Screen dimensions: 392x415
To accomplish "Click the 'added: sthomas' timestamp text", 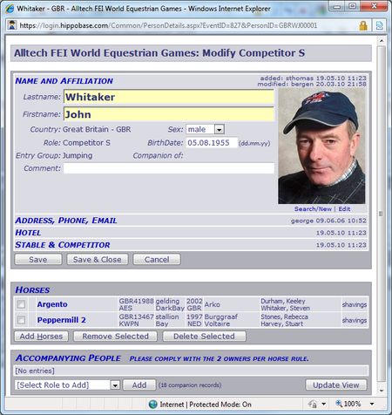I will 313,78.
